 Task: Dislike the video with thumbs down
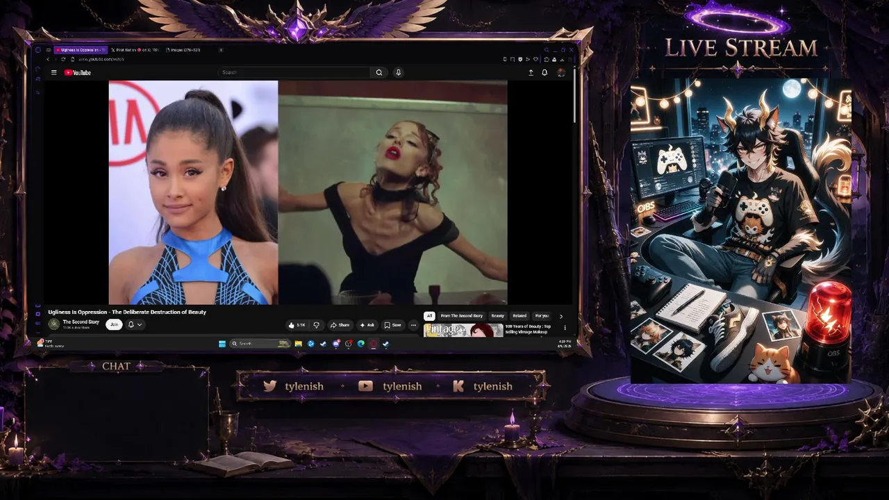(316, 325)
